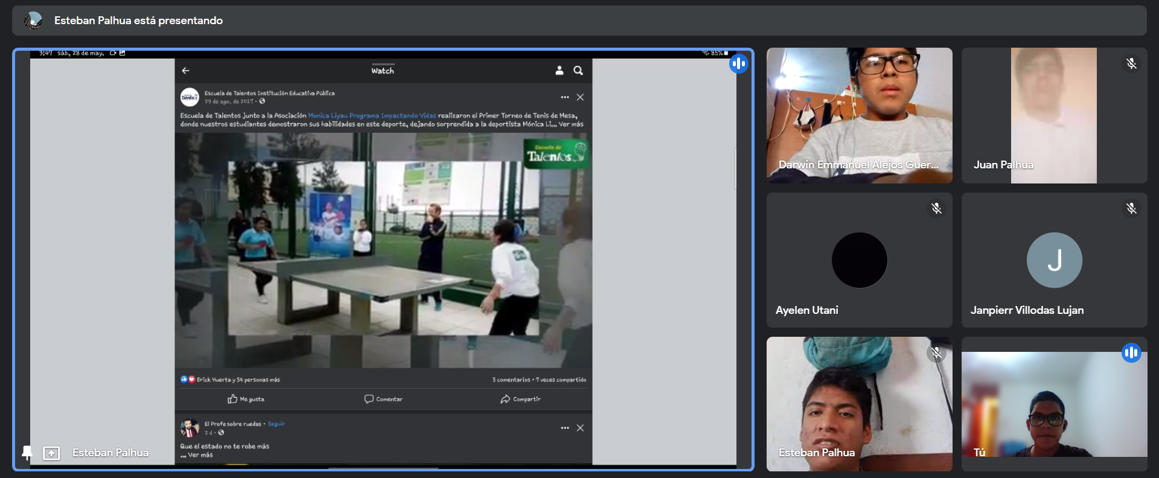Click muted mic on Janpierr Villodas Lujan tile

(x=1131, y=209)
